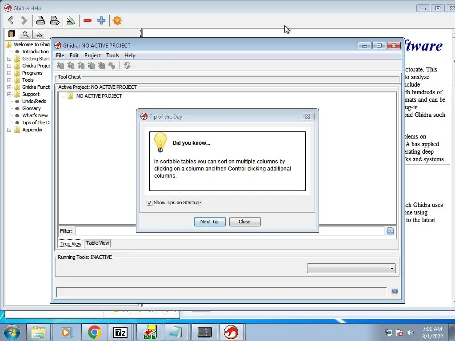Screen dimensions: 455x341
Task: Open the File menu in Ghidra
Action: click(x=60, y=56)
